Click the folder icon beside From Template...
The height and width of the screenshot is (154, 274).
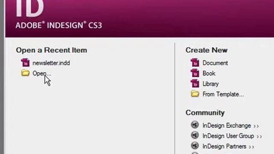(195, 94)
